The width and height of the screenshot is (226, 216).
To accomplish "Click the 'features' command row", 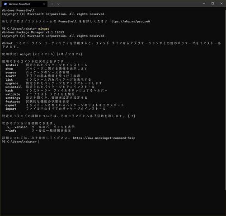I will [38, 101].
